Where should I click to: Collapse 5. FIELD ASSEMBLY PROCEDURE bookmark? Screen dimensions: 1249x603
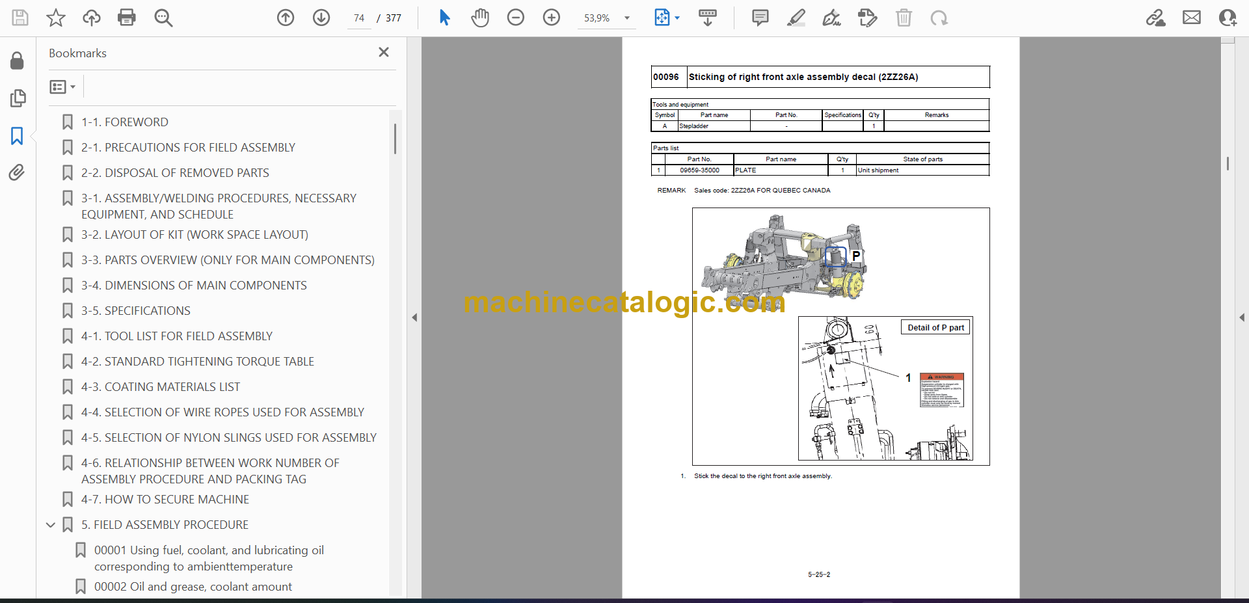51,525
